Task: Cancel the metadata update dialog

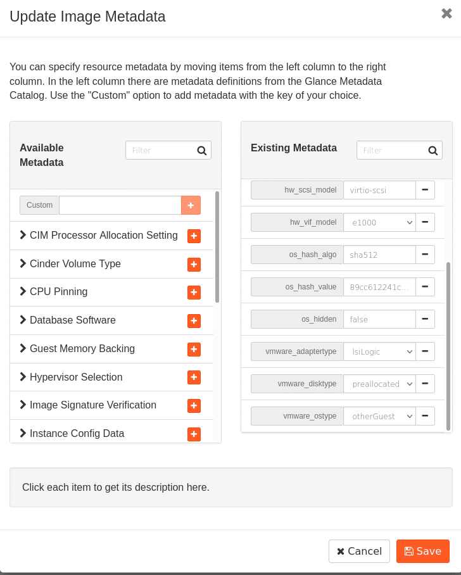Action: point(359,551)
